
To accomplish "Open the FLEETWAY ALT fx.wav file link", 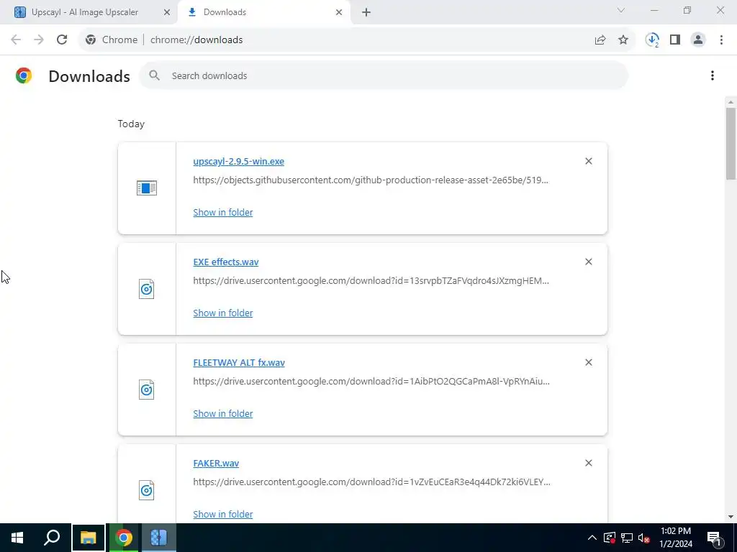I will tap(239, 362).
